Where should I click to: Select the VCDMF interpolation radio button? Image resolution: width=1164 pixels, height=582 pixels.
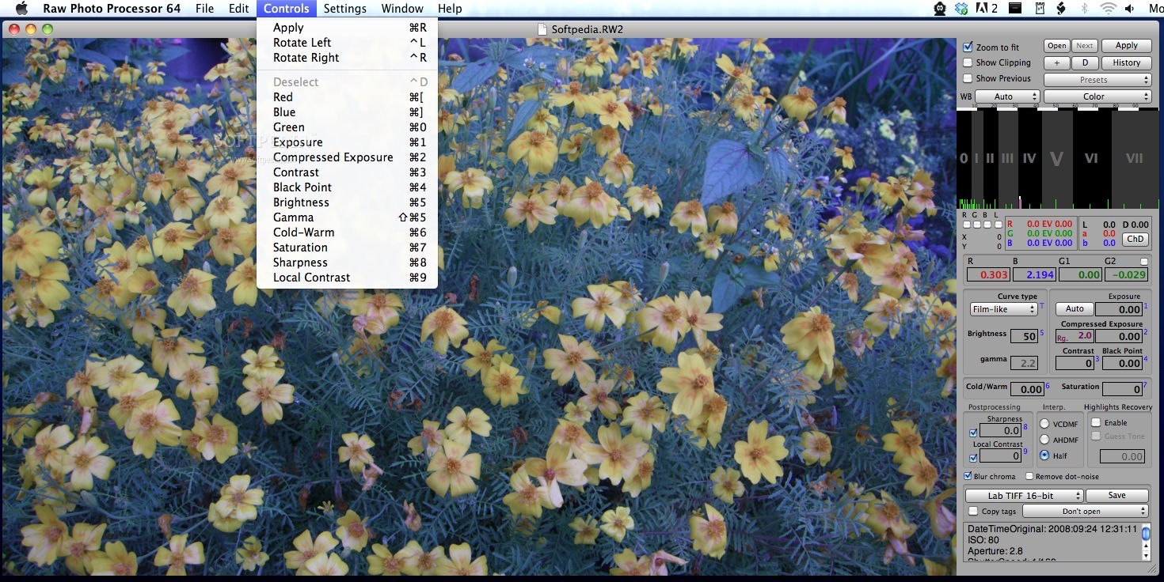(1044, 424)
